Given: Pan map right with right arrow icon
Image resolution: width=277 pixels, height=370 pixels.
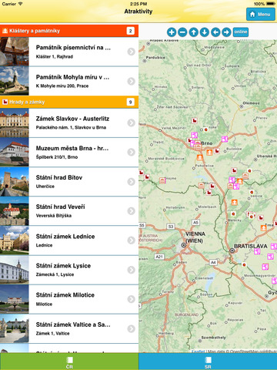Looking at the screenshot, I should point(226,32).
